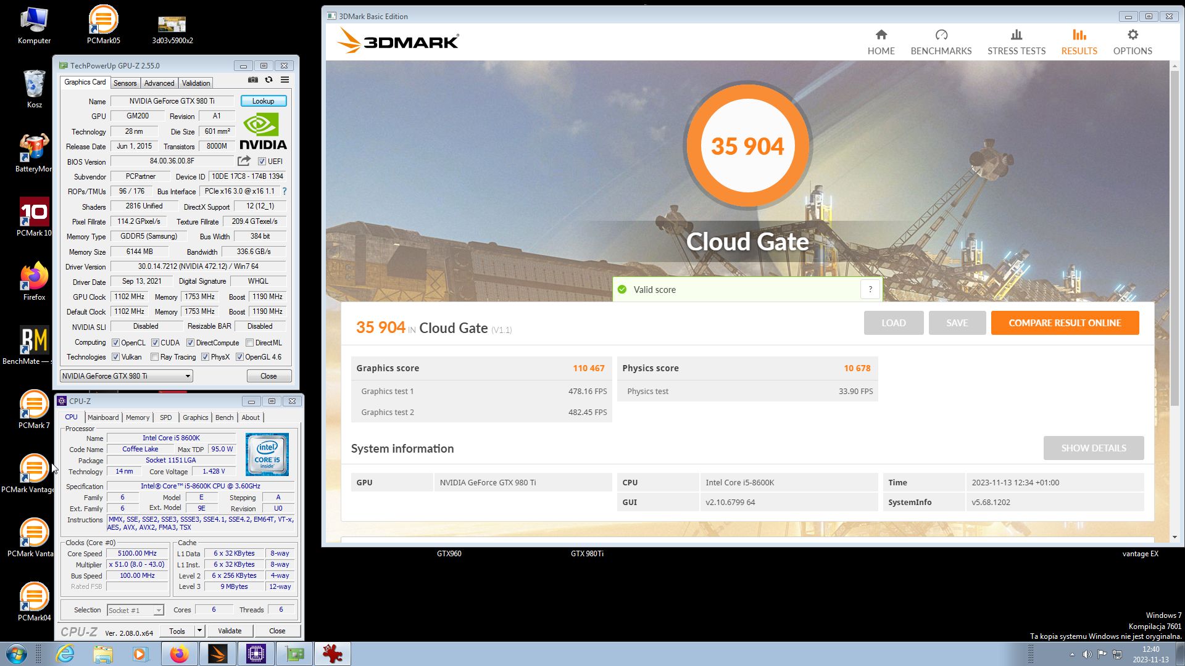The width and height of the screenshot is (1185, 666).
Task: Click the Validate button in CPU-Z
Action: 230,631
